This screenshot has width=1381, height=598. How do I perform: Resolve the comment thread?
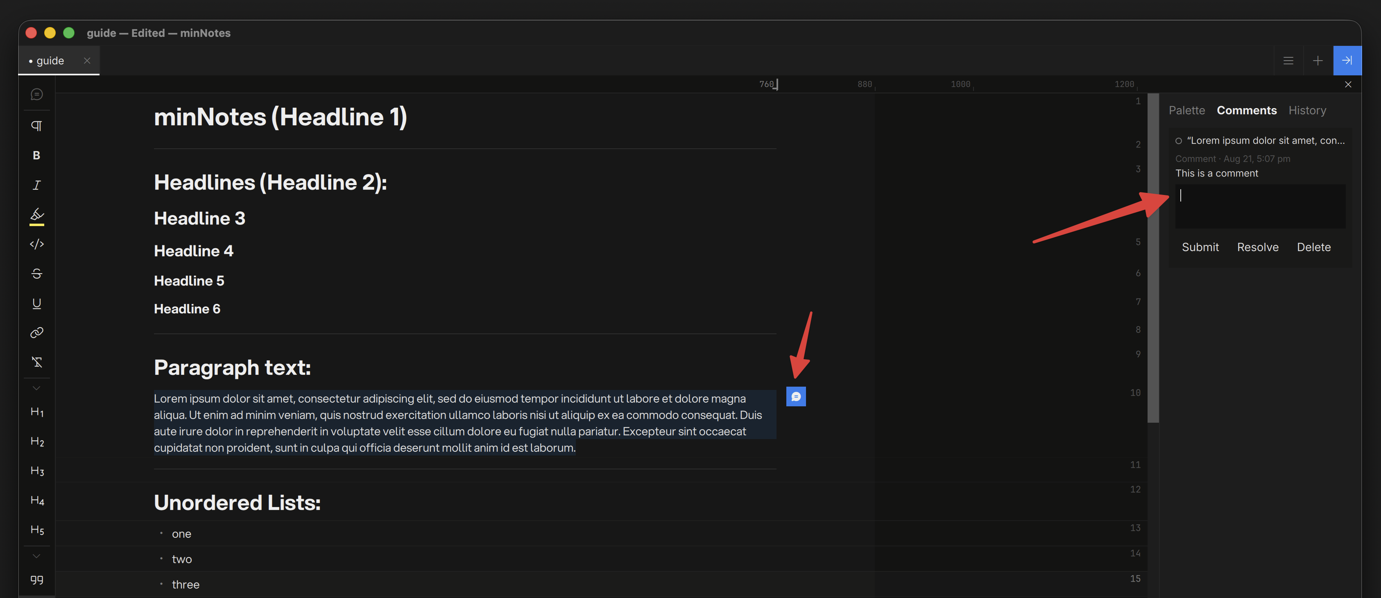1258,247
